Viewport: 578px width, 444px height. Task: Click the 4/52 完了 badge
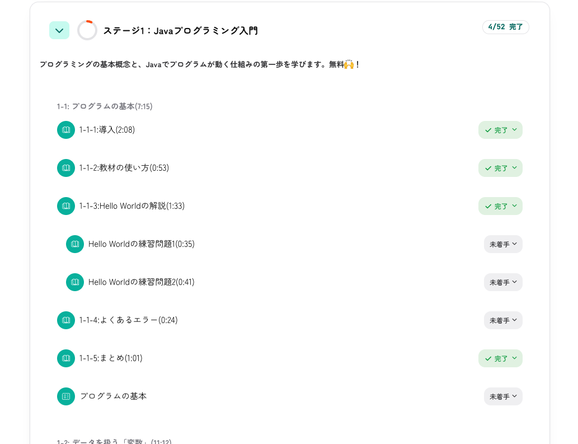pyautogui.click(x=505, y=27)
